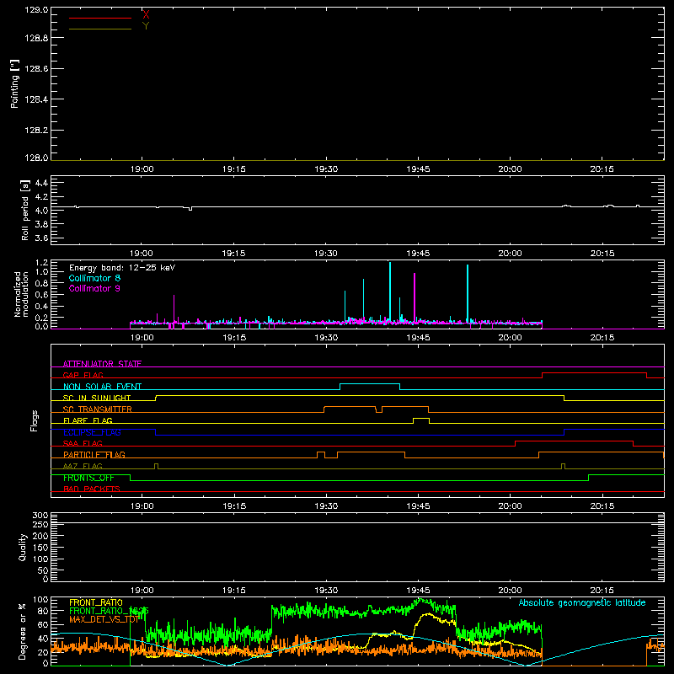Click the 129.0 value on Pointing axis
Viewport: 674px width, 674px height.
click(x=36, y=10)
